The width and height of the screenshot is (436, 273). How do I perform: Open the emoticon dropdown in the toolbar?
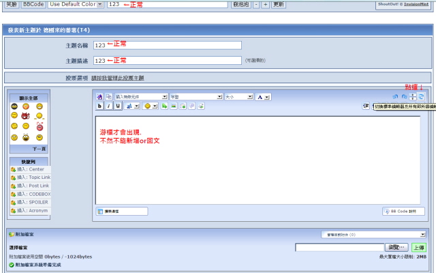click(150, 106)
